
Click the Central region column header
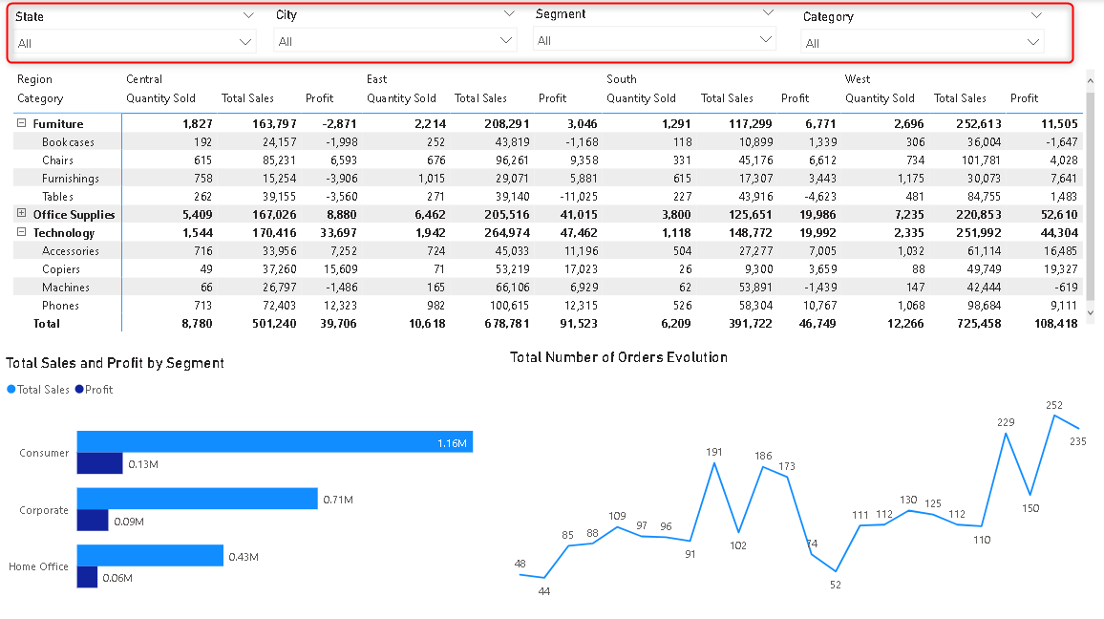point(144,79)
